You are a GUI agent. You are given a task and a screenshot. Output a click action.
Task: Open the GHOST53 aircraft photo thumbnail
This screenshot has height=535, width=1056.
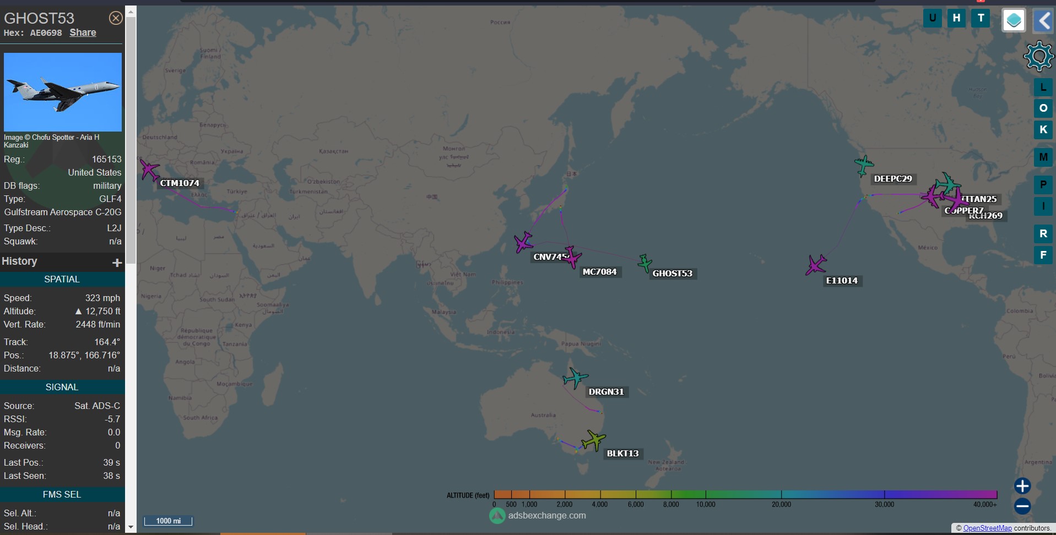[x=63, y=92]
